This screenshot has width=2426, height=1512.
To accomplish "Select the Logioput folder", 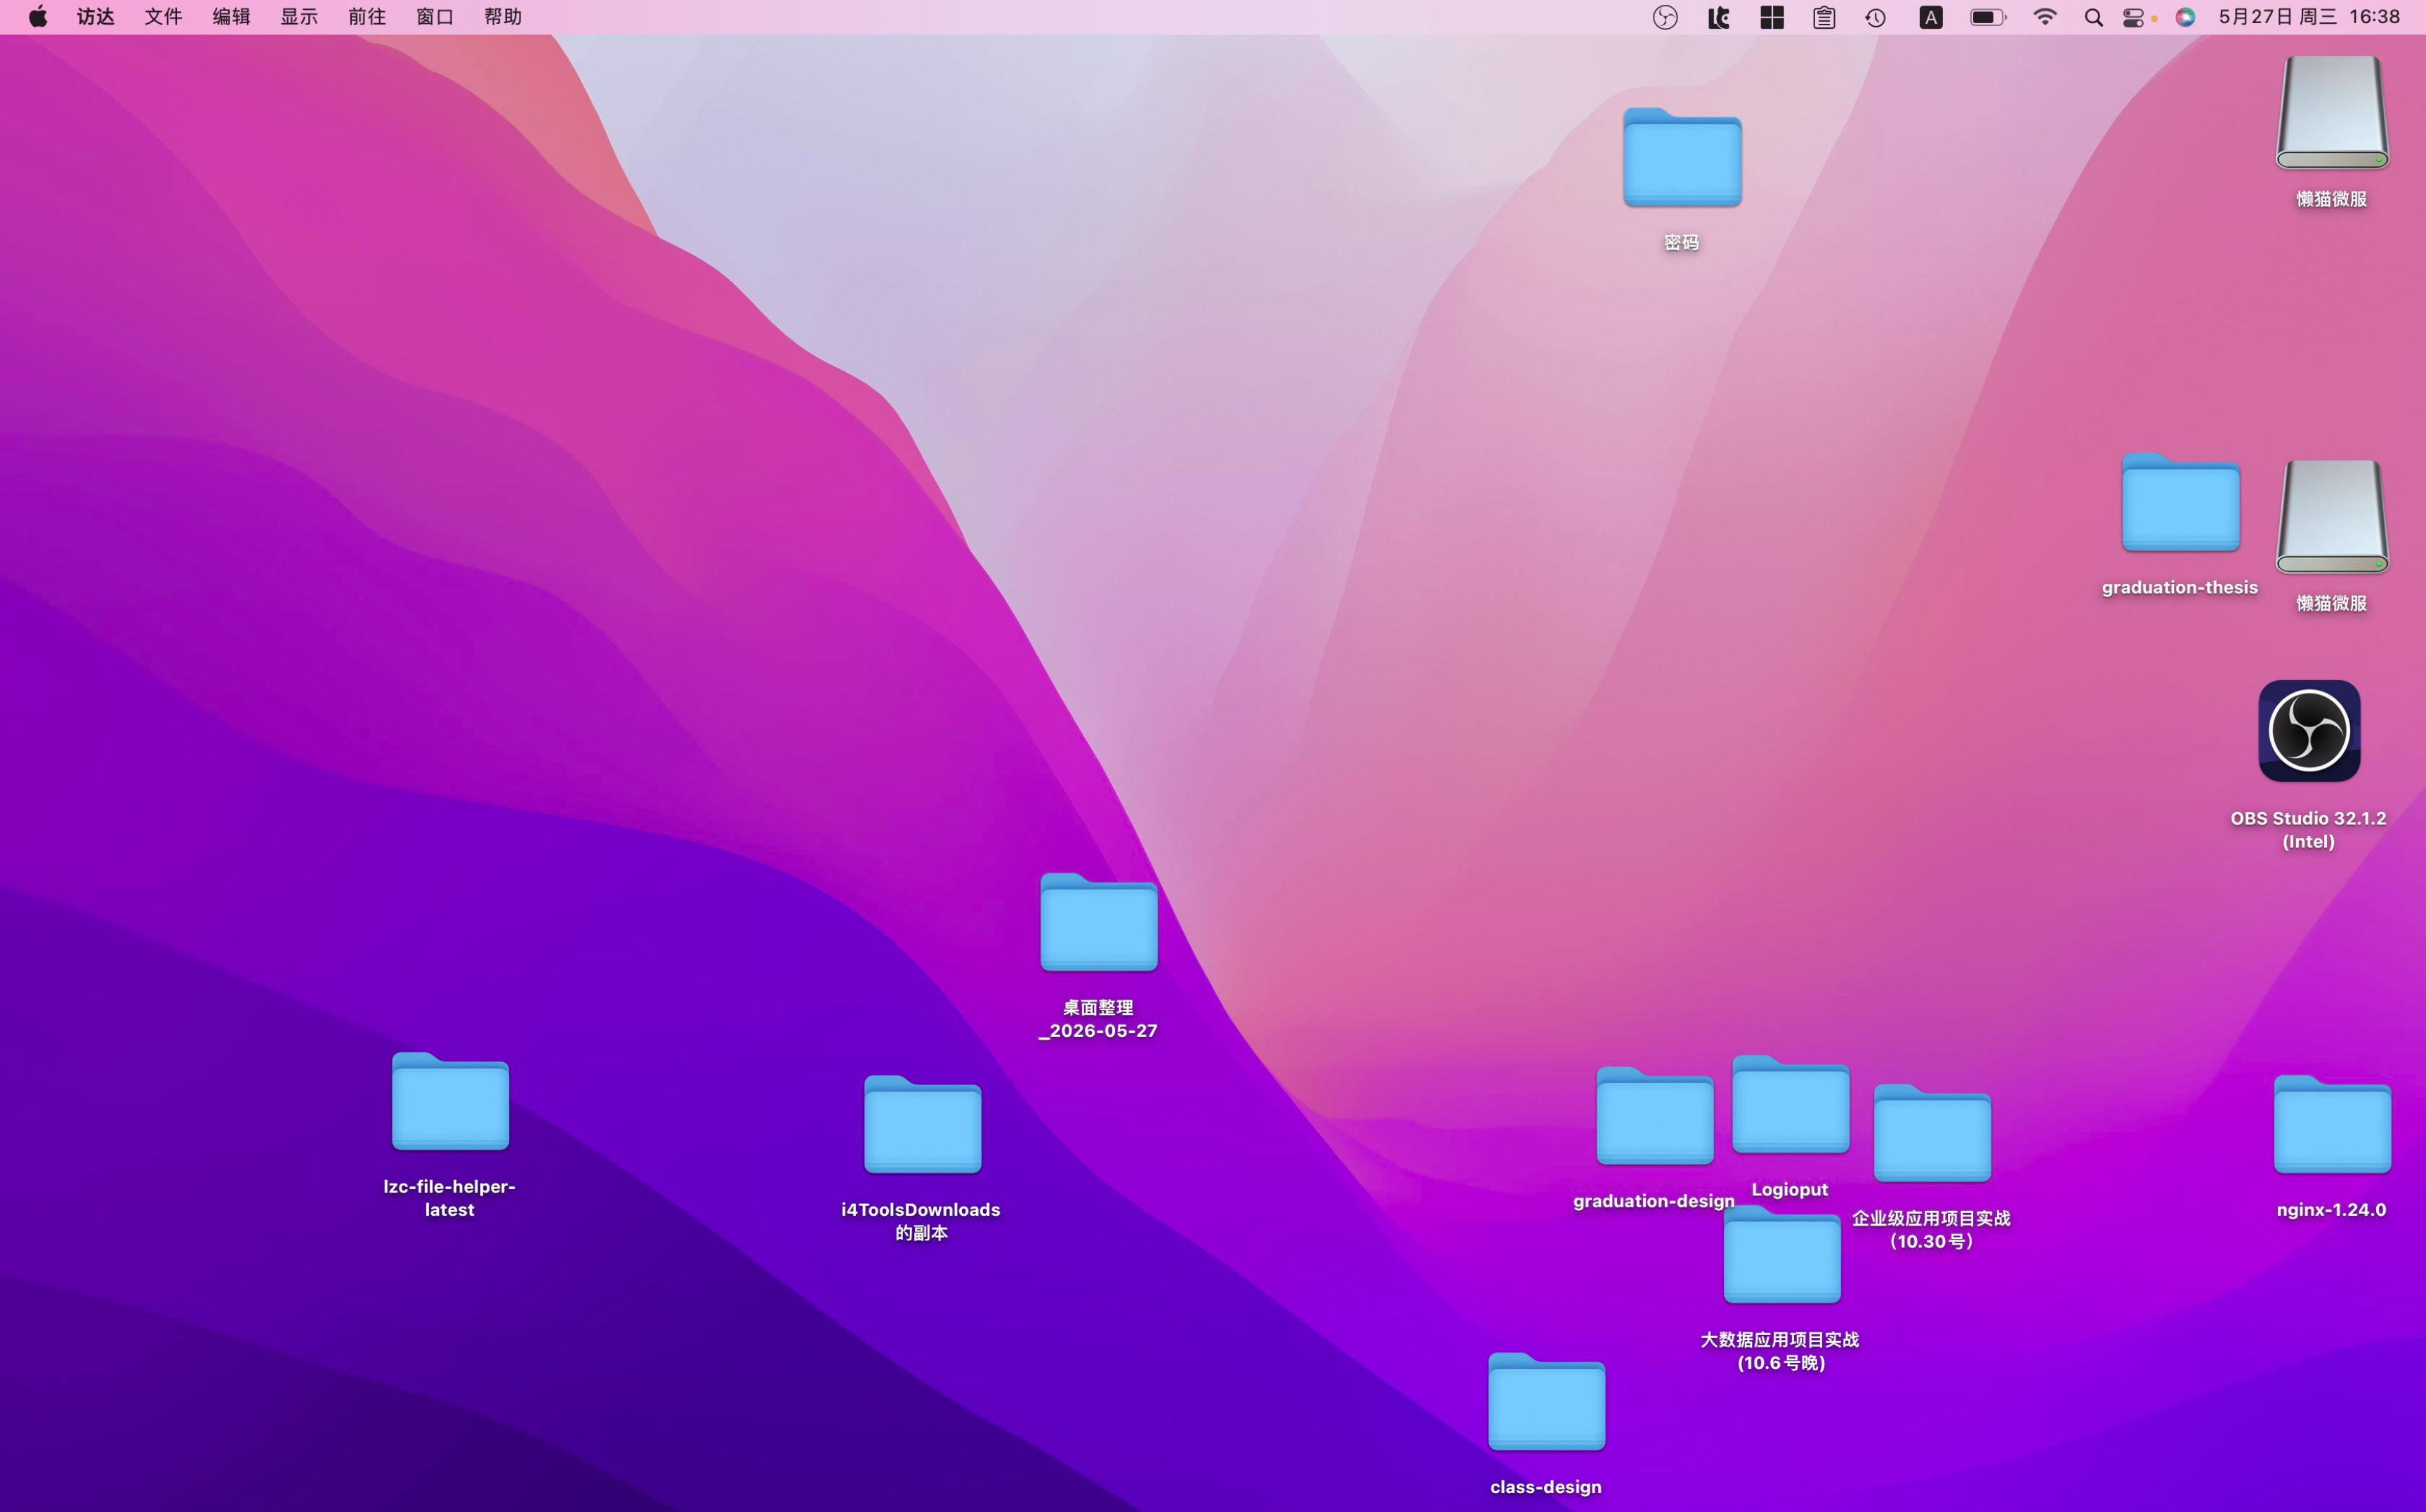I will (1790, 1104).
